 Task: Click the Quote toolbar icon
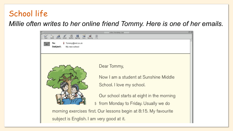coord(52,36)
